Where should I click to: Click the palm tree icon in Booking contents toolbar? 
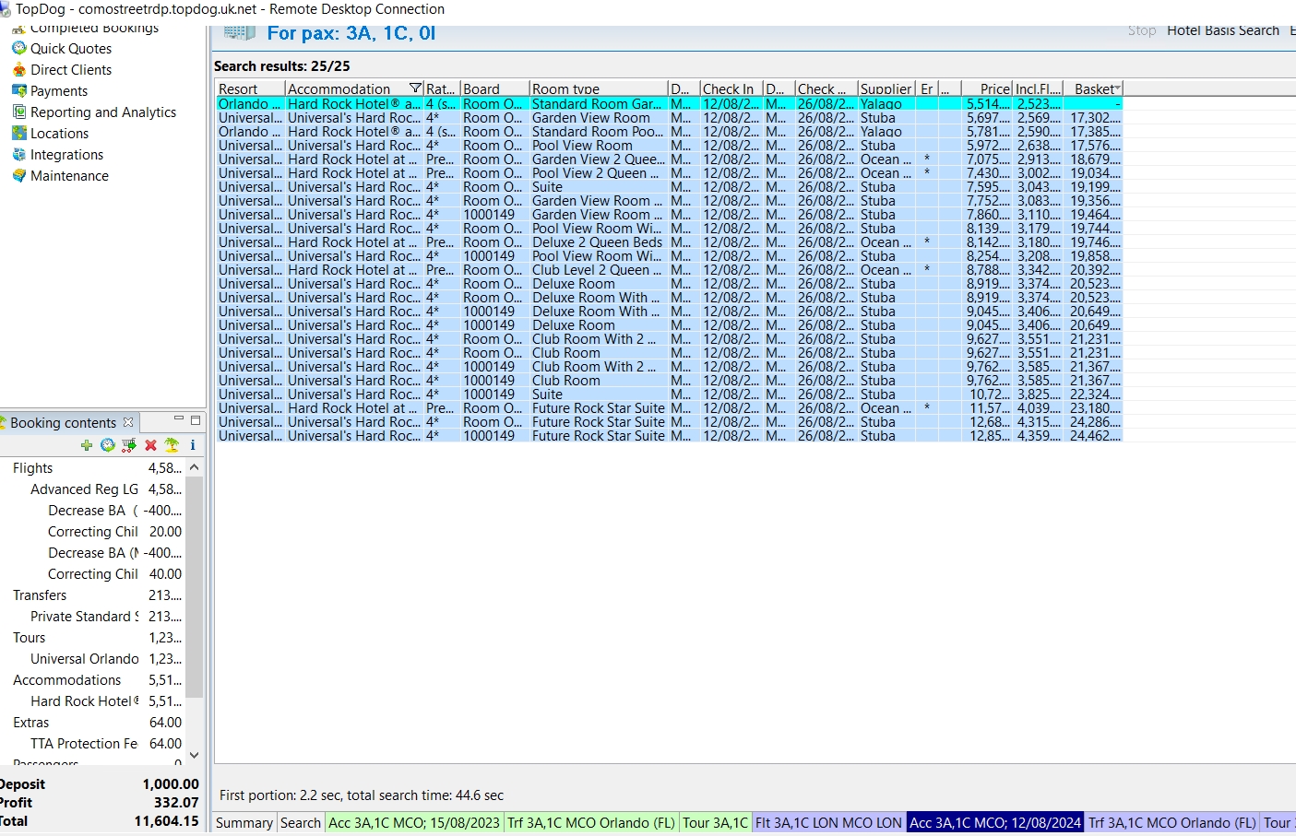click(x=172, y=445)
